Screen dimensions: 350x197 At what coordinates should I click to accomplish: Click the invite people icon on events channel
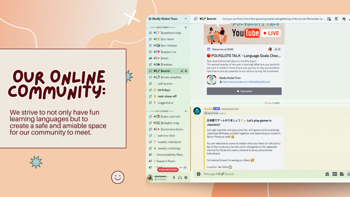[x=182, y=71]
